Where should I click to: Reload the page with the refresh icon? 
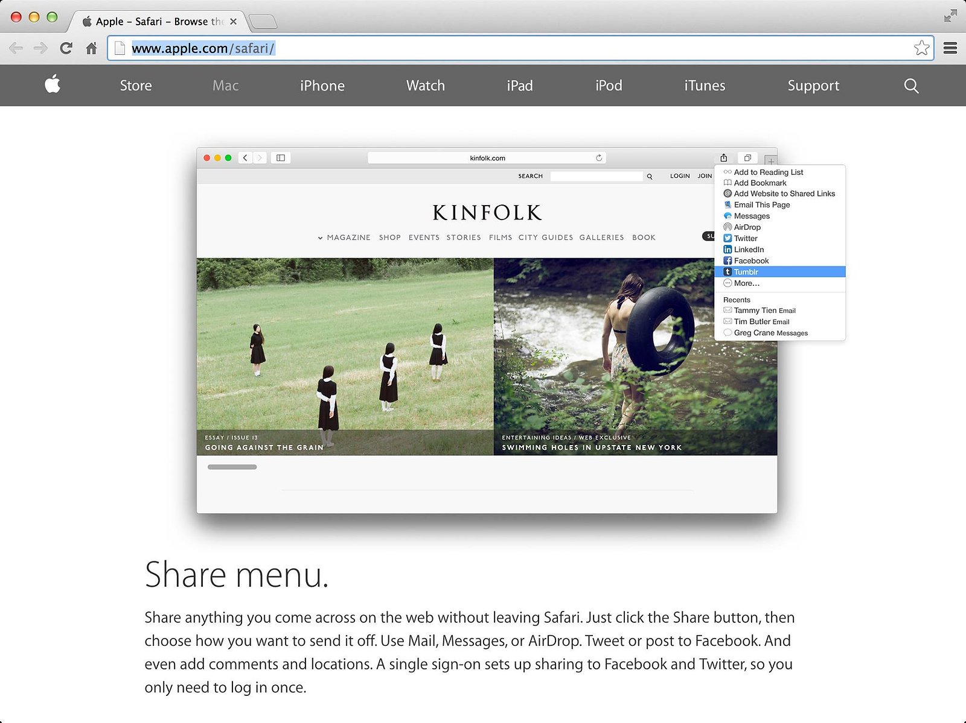pyautogui.click(x=66, y=48)
